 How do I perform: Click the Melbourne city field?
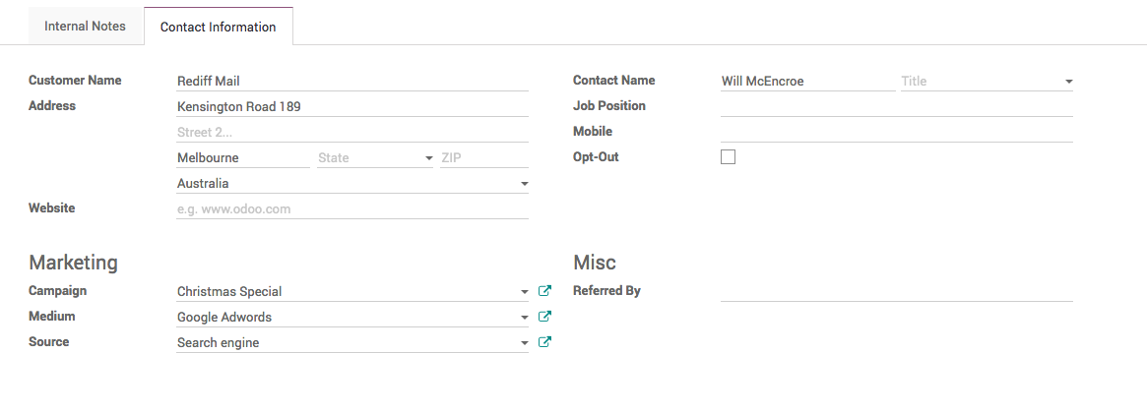pyautogui.click(x=242, y=157)
